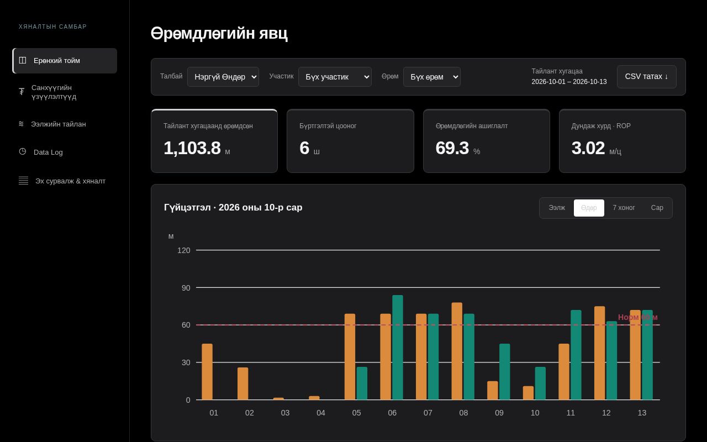707x442 pixels.
Task: Select the Бүртгэлтэй цооног card
Action: [350, 141]
